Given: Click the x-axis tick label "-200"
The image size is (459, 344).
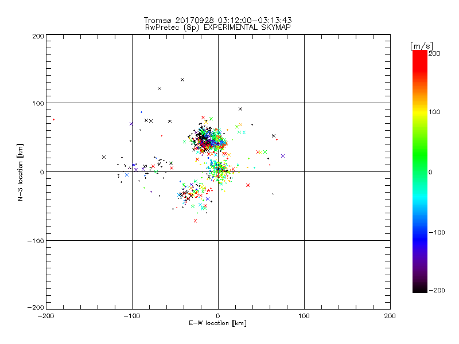Looking at the screenshot, I should [46, 316].
